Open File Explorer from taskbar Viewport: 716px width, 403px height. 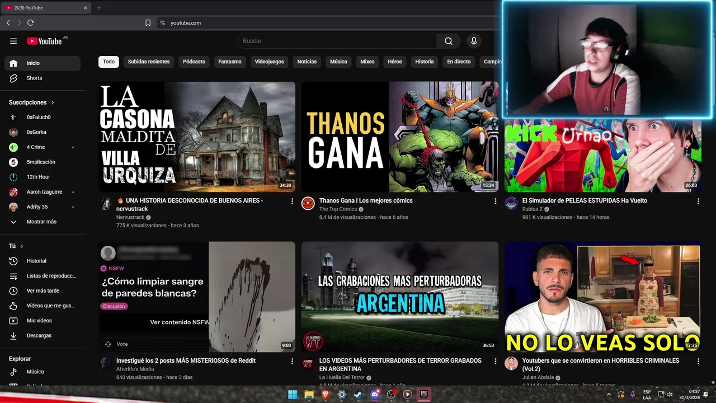tap(309, 395)
